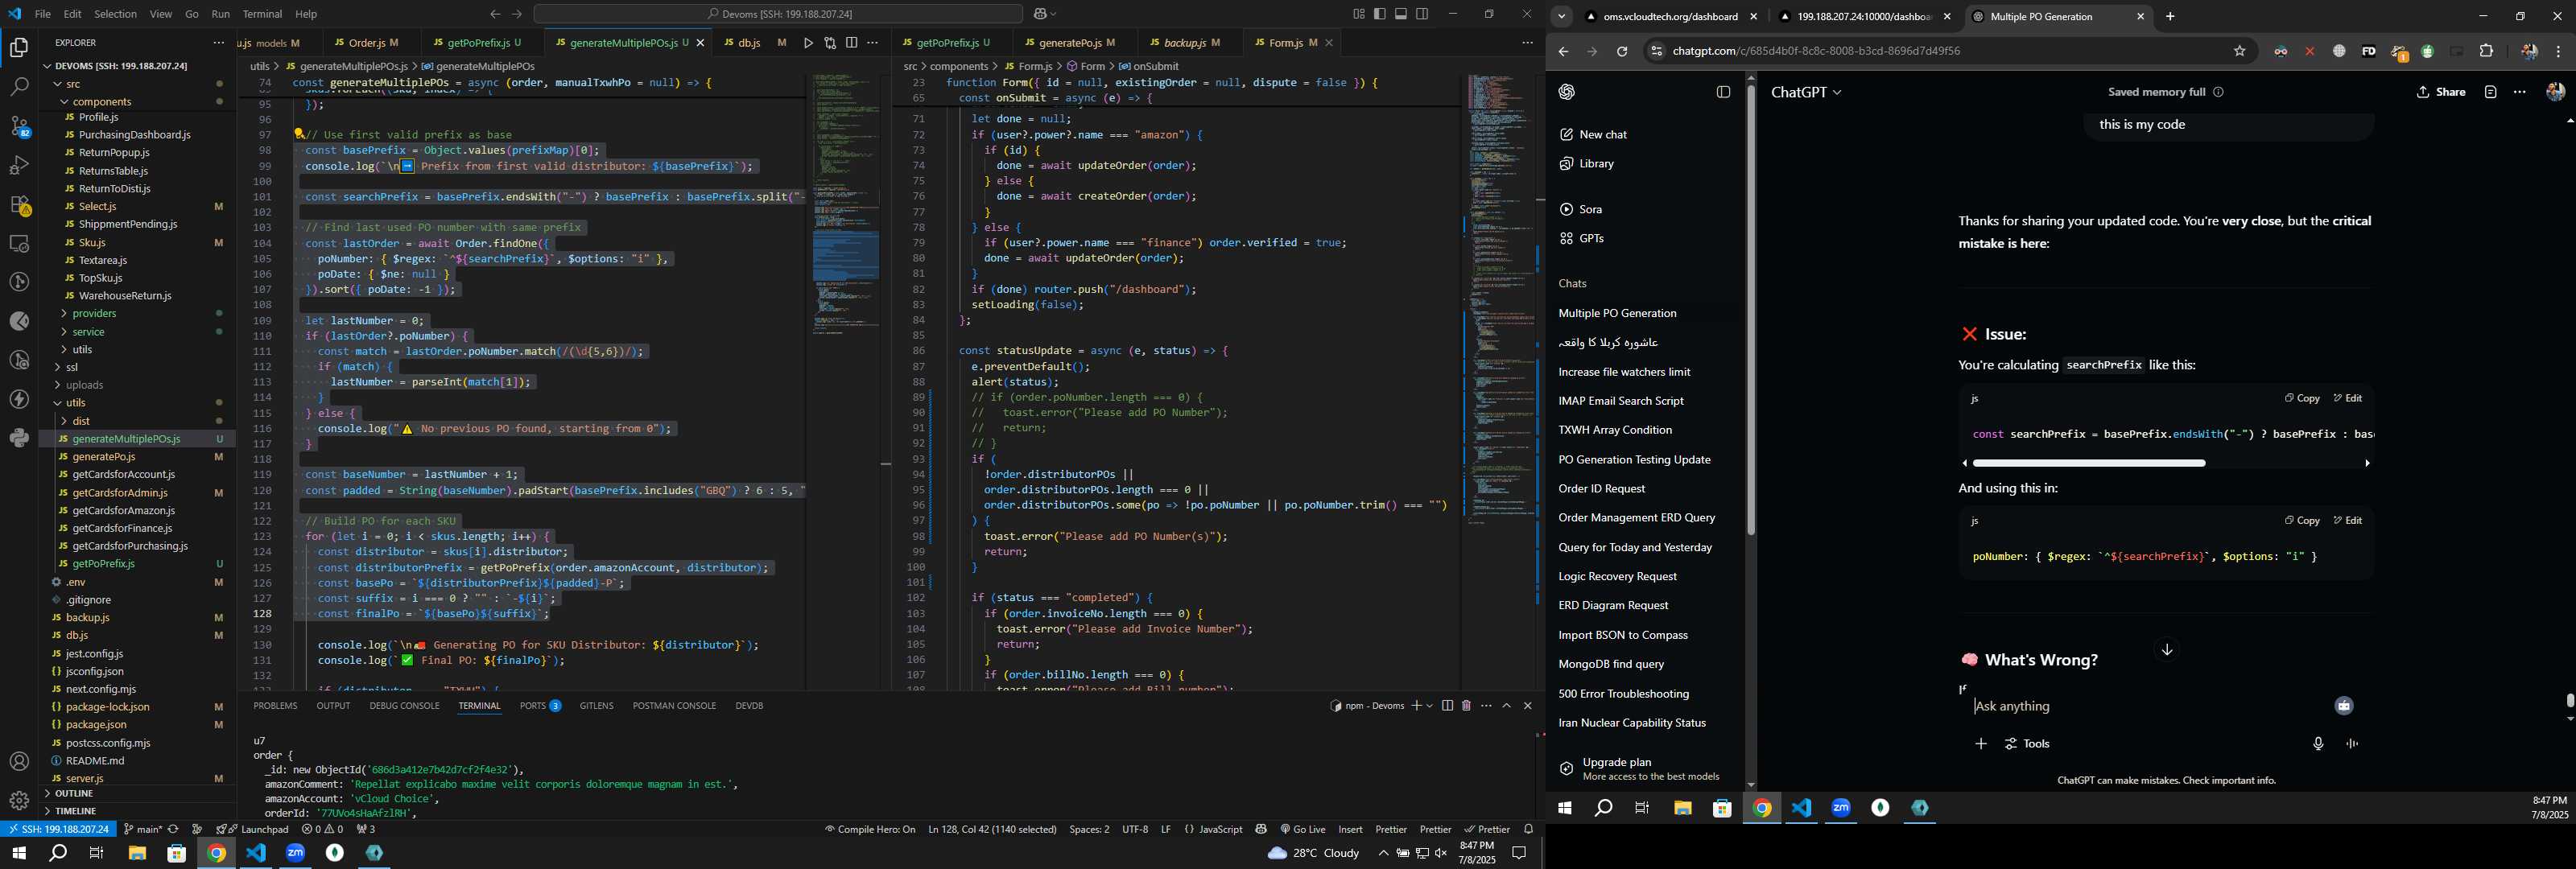
Task: Click the scroll-to-bottom arrow in ChatGPT chat
Action: [2167, 650]
